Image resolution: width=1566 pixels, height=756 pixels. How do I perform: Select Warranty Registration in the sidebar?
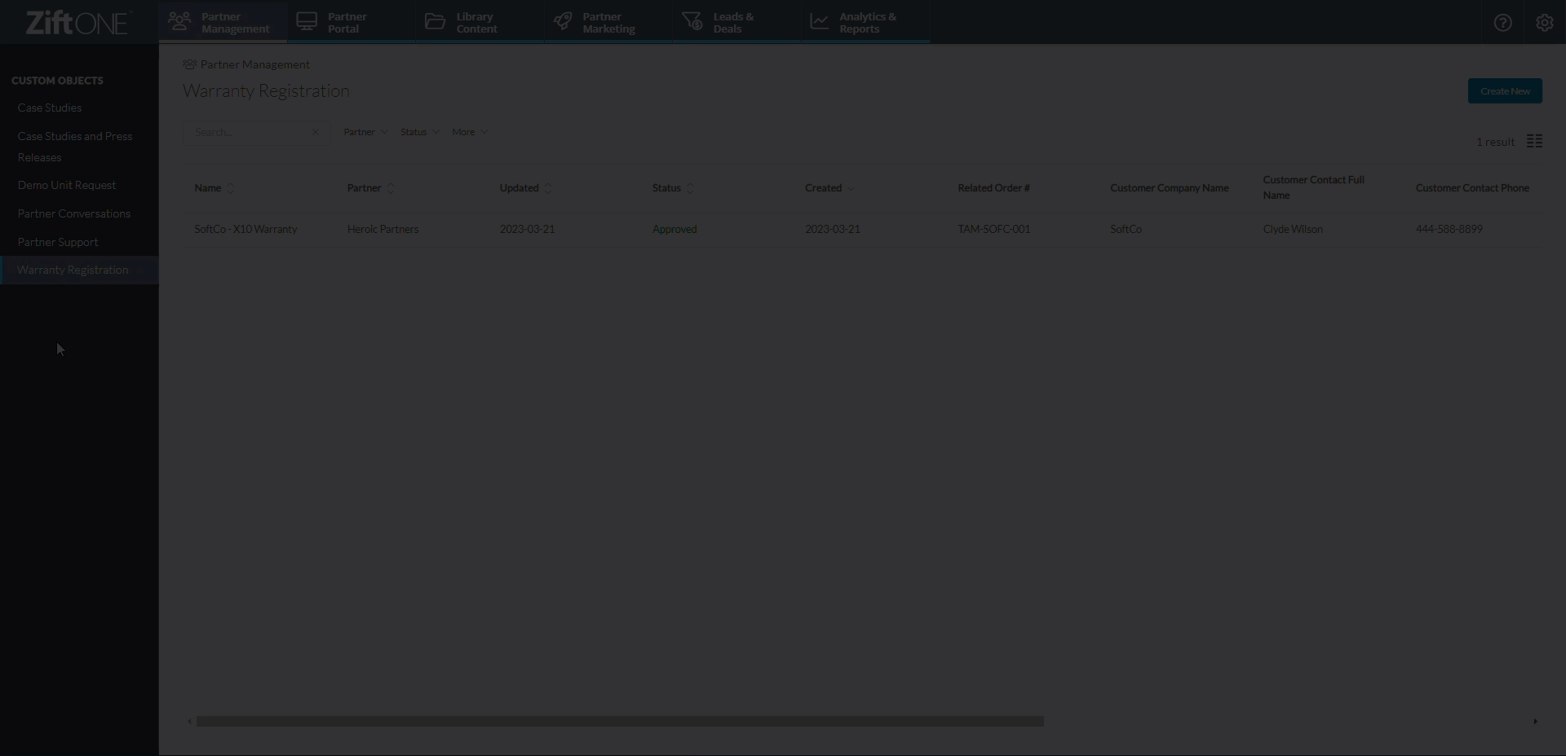tap(73, 270)
